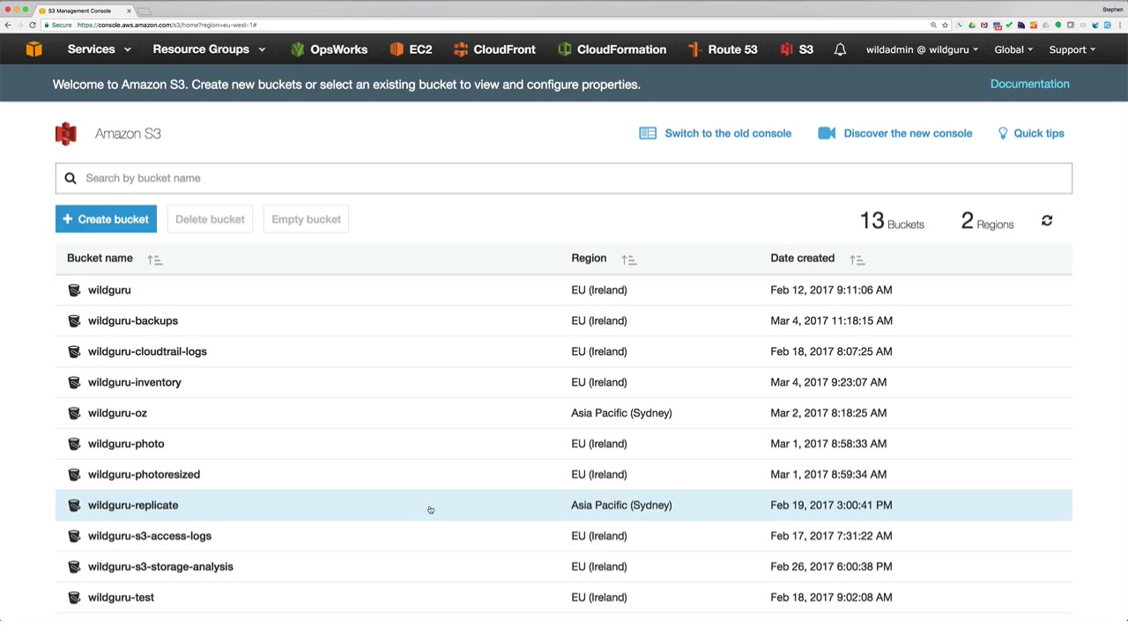This screenshot has height=634, width=1128.
Task: Sort buckets by Region
Action: (x=628, y=259)
